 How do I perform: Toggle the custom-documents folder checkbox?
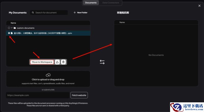click(x=9, y=28)
